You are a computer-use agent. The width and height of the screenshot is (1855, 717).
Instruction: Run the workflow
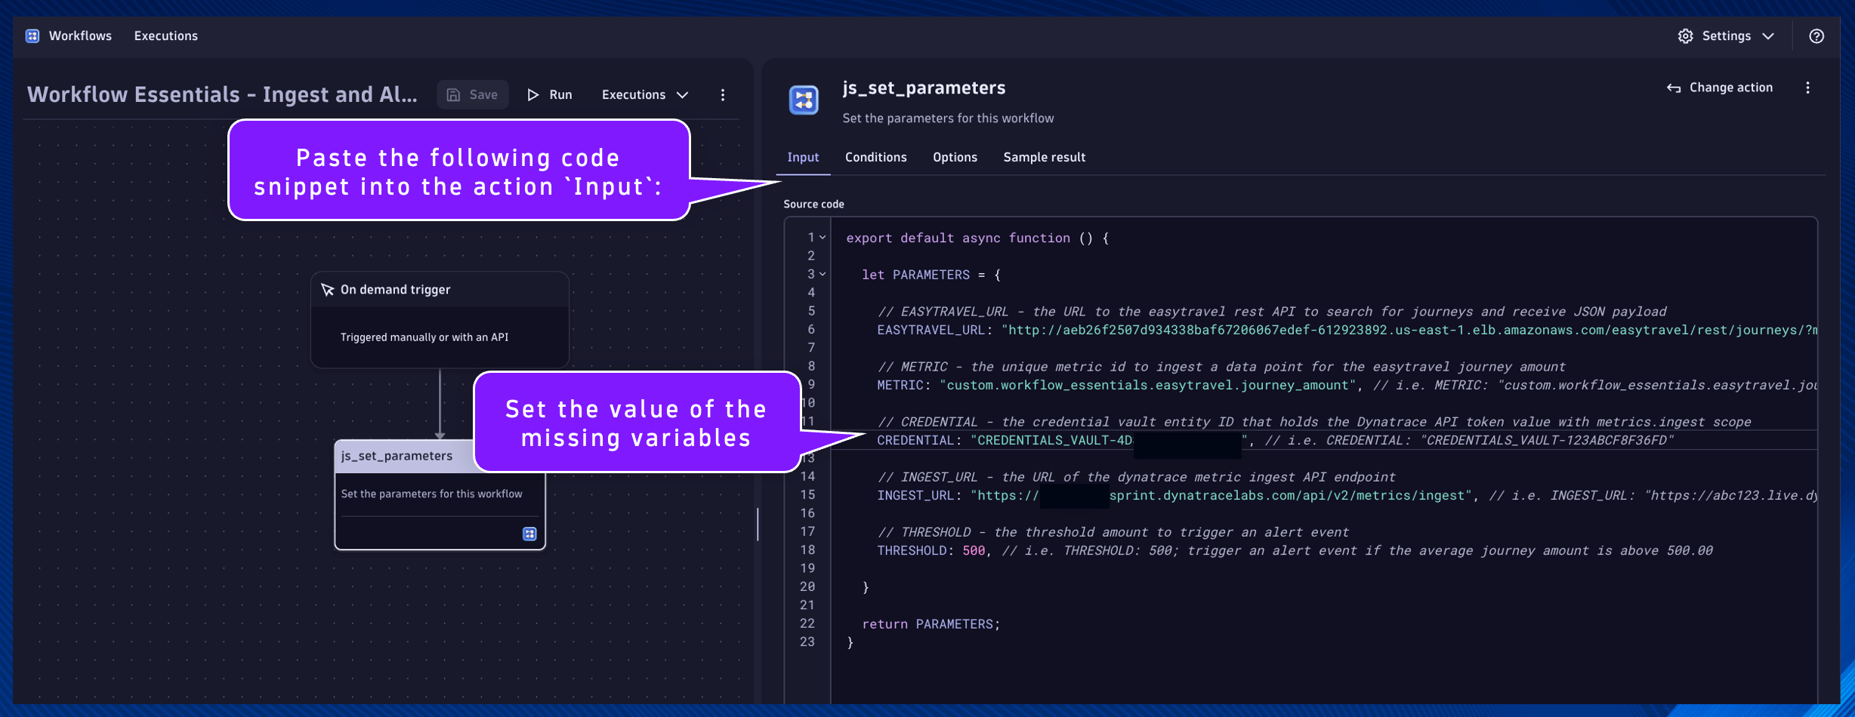[x=550, y=94]
